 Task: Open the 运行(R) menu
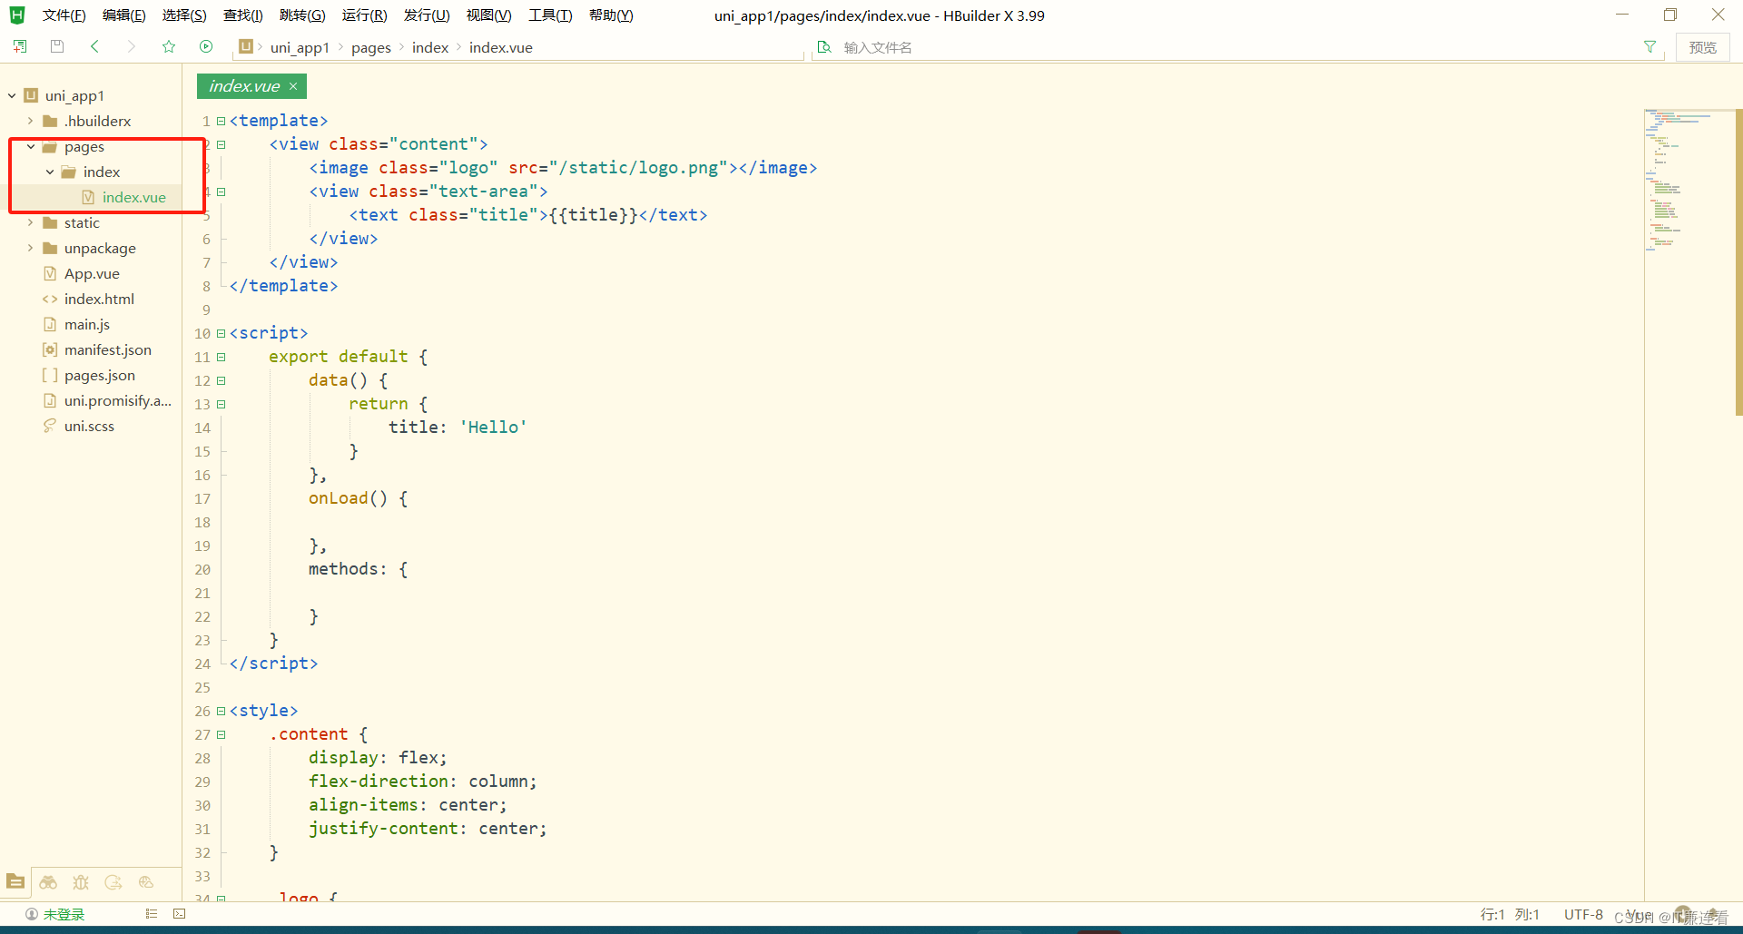[x=365, y=15]
